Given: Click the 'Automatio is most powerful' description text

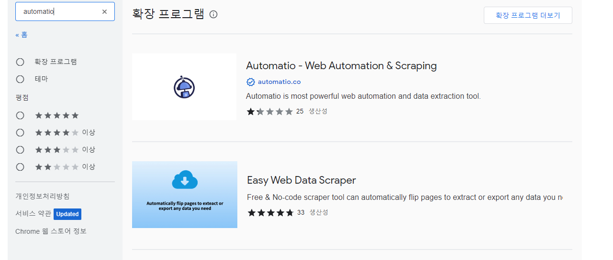Looking at the screenshot, I should click(x=363, y=96).
